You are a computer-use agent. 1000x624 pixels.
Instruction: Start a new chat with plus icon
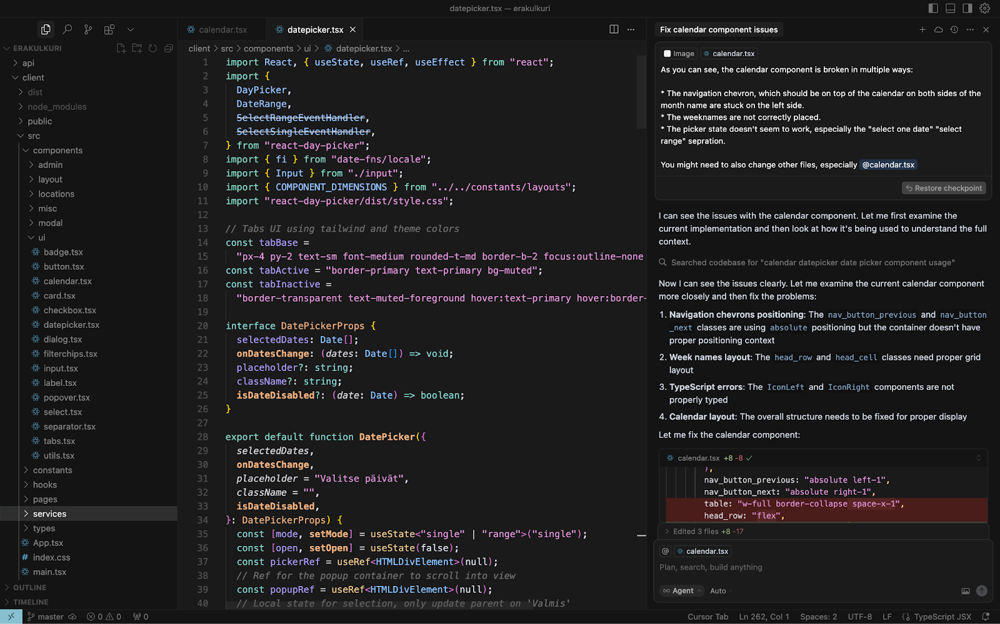click(922, 29)
